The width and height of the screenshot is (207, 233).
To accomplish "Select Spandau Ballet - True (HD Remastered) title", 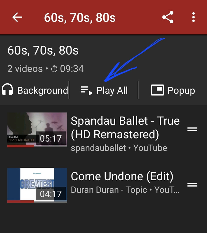I will pos(125,128).
